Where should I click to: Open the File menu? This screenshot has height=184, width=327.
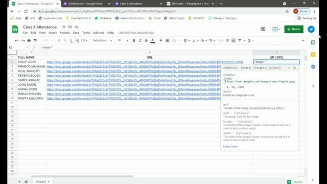[x=25, y=33]
